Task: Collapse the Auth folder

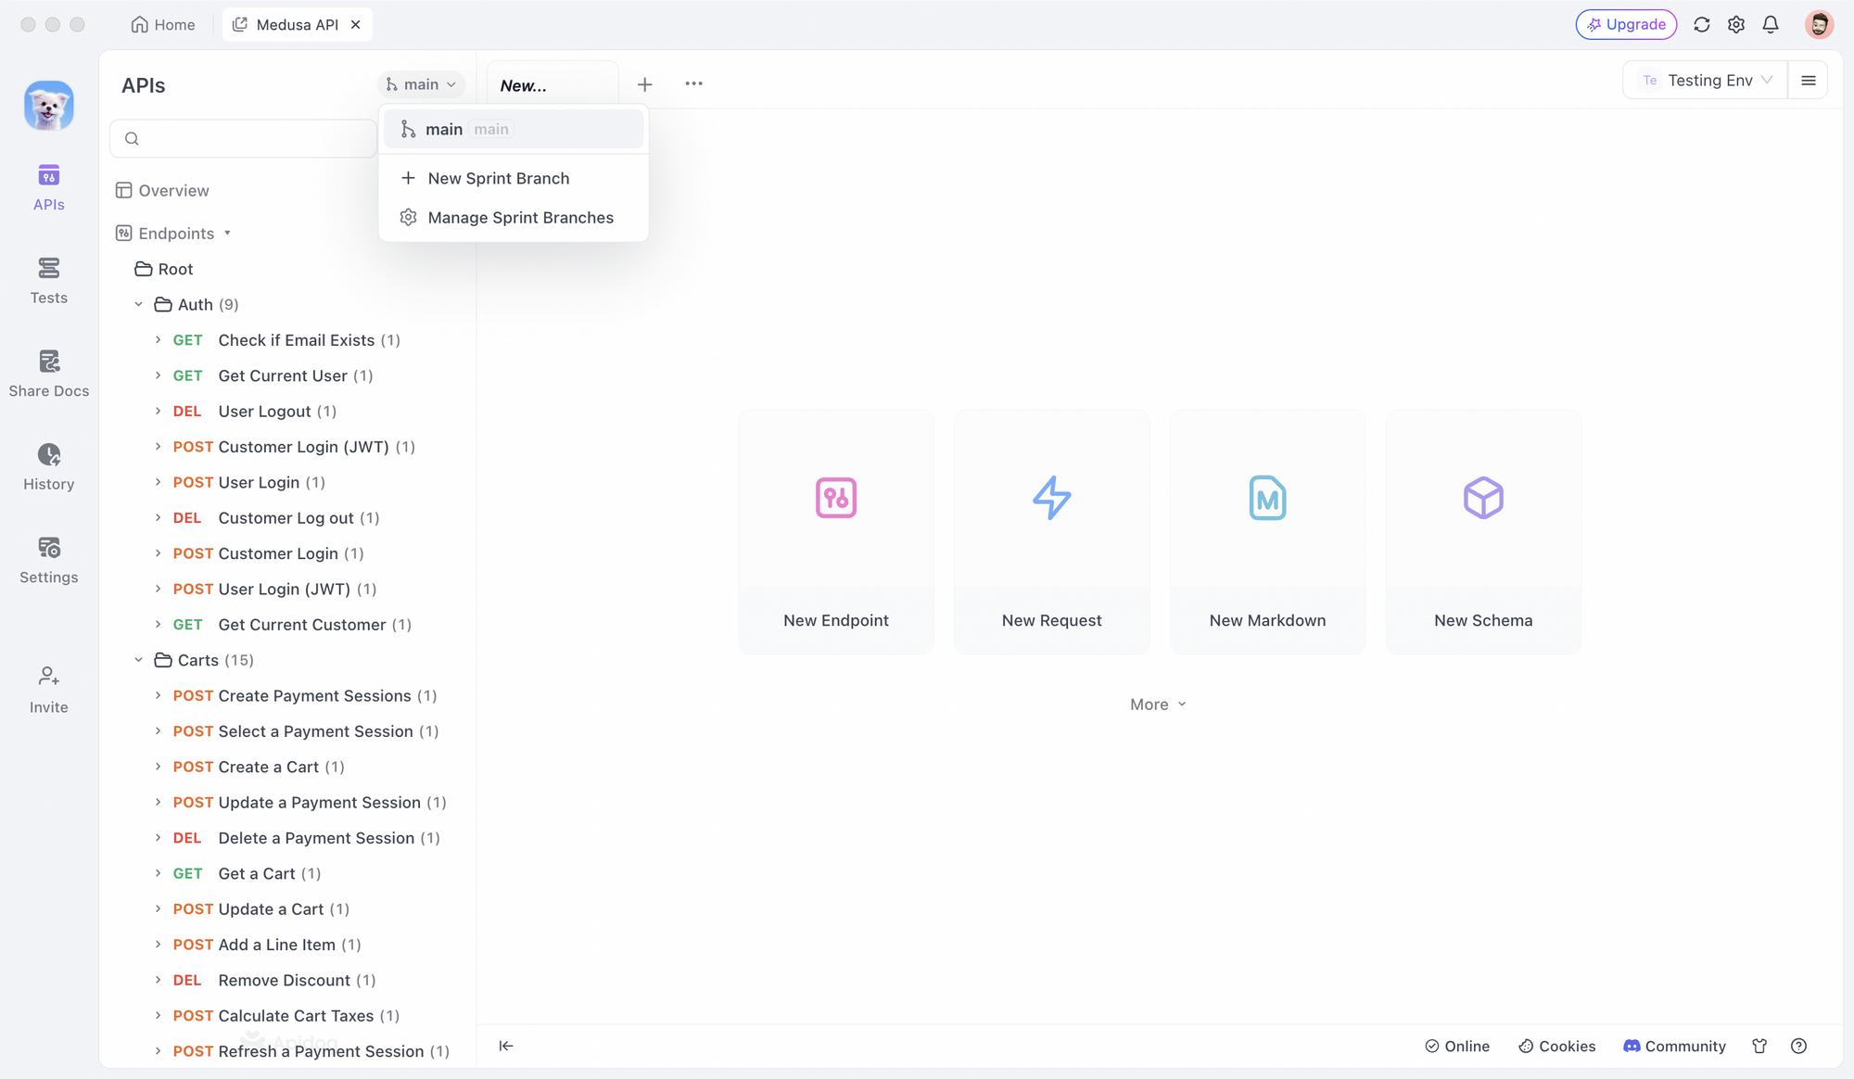Action: pos(139,304)
